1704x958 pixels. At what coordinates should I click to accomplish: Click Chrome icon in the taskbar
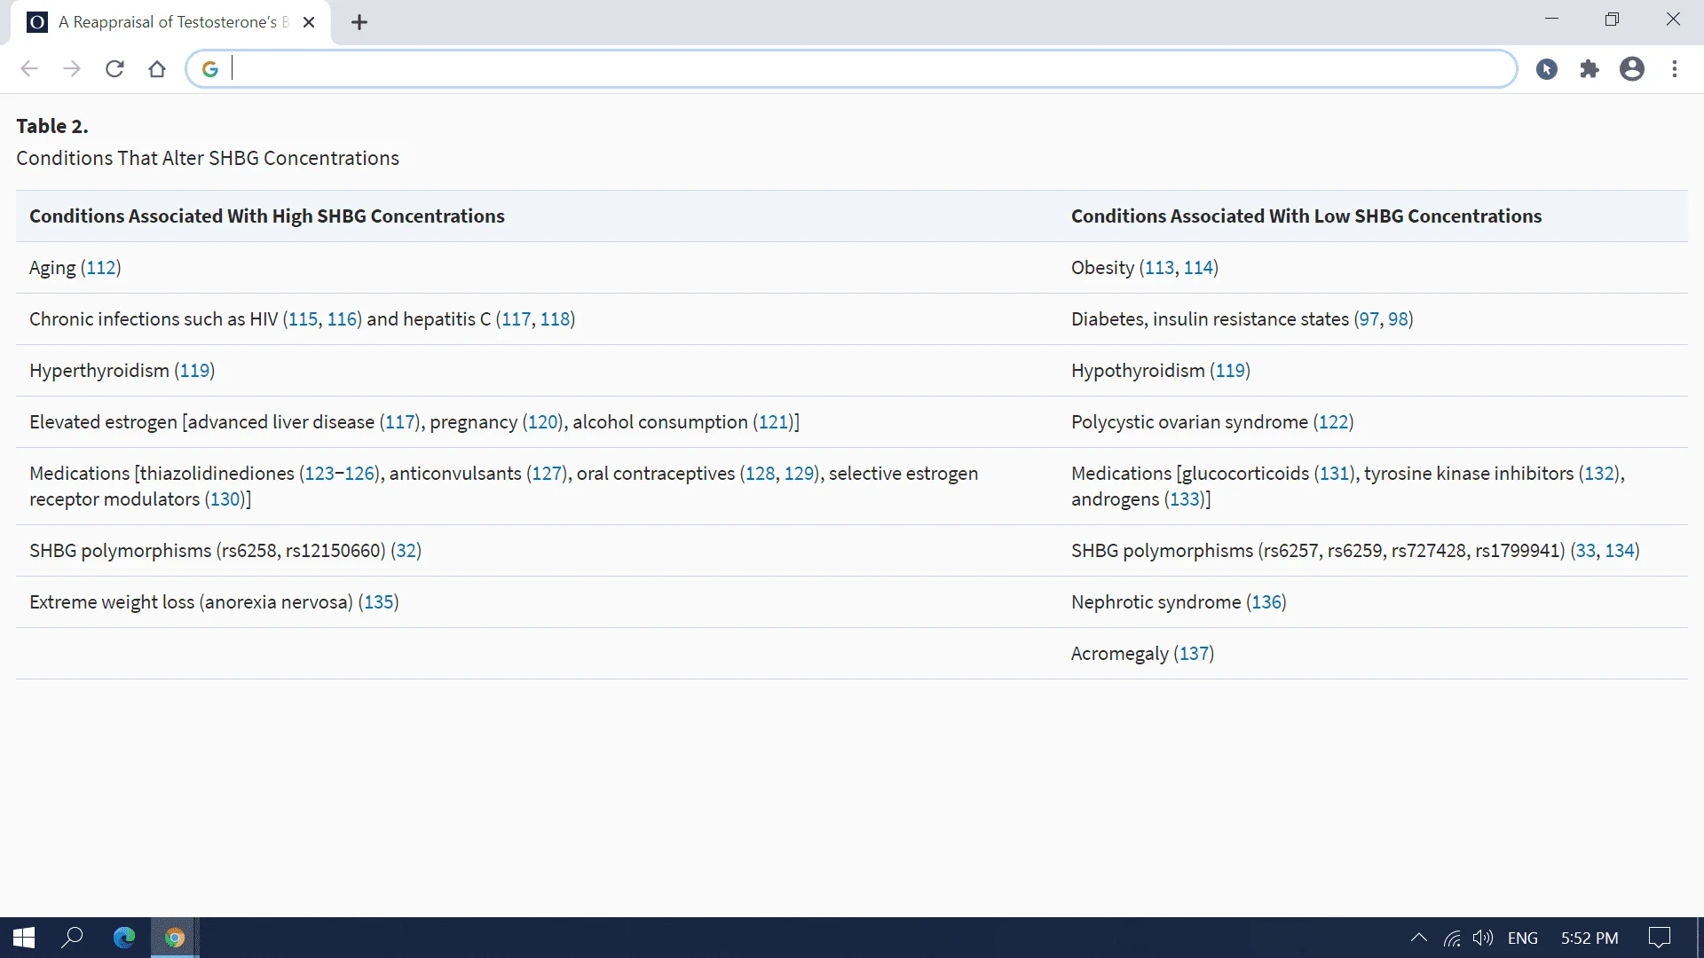pyautogui.click(x=175, y=938)
